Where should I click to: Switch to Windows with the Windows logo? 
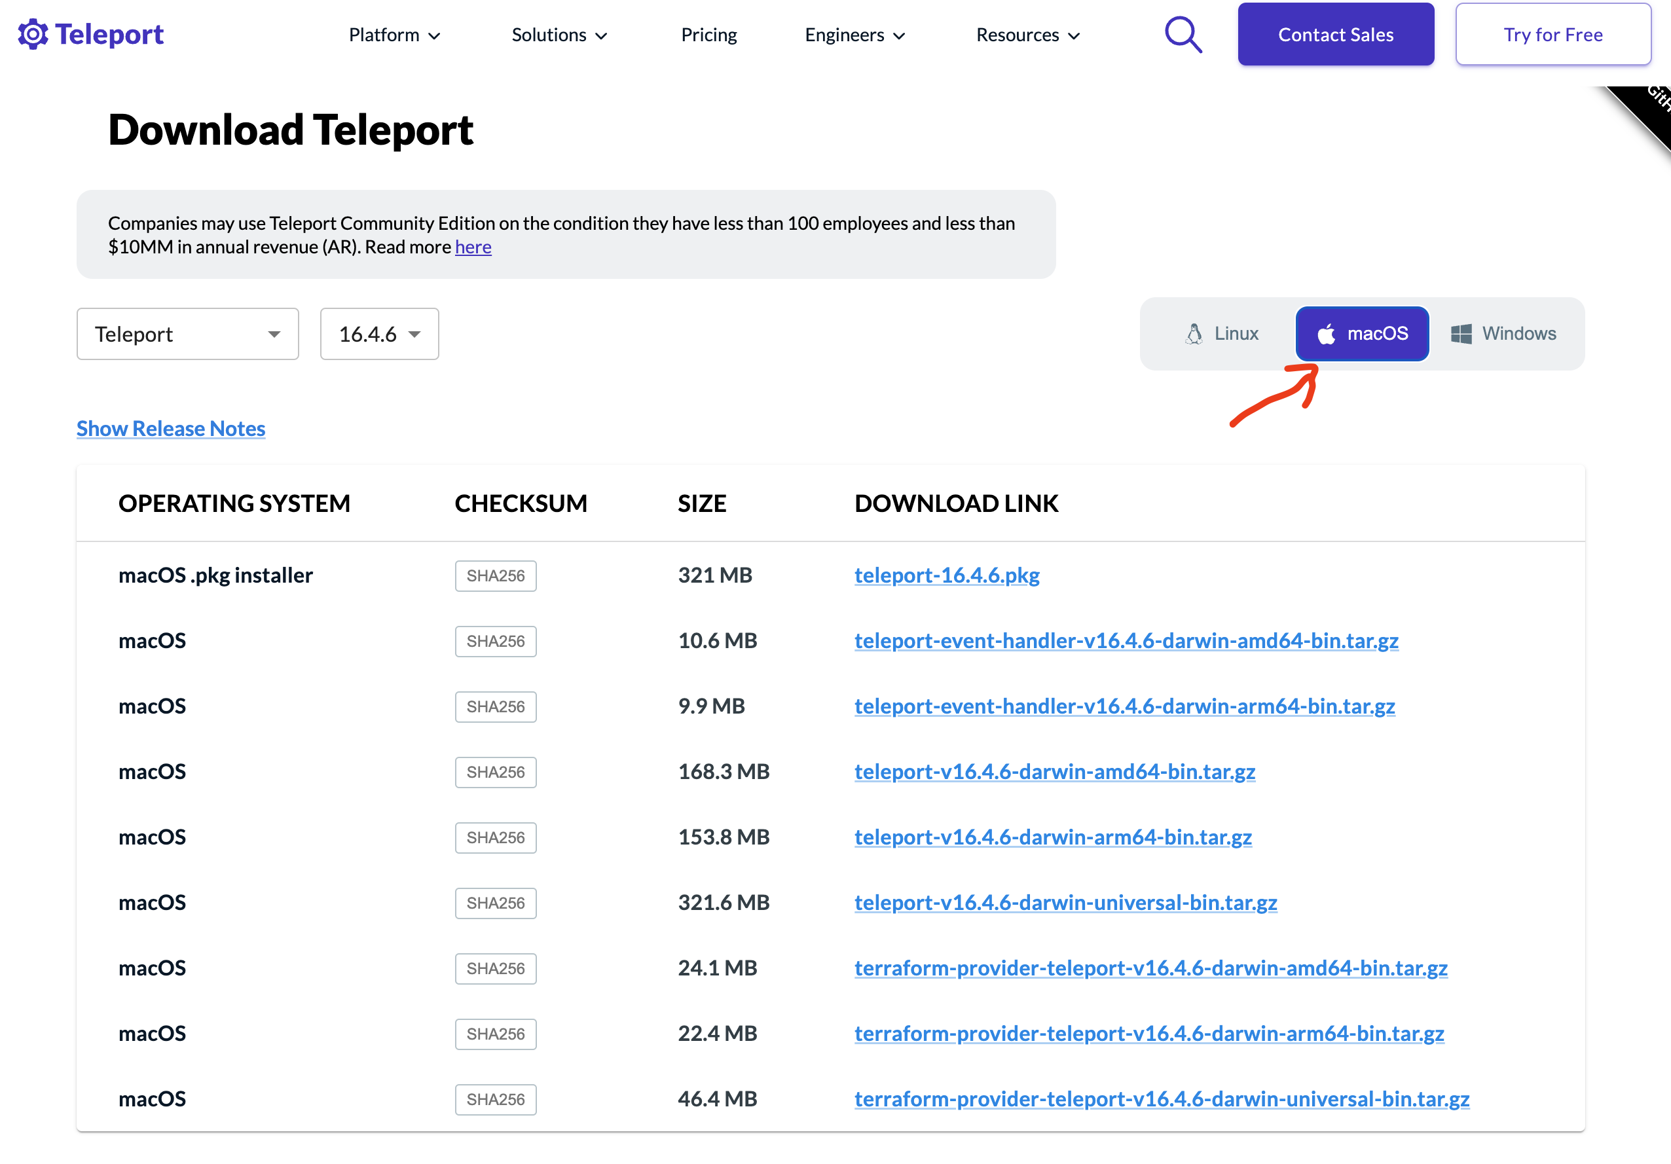point(1503,334)
